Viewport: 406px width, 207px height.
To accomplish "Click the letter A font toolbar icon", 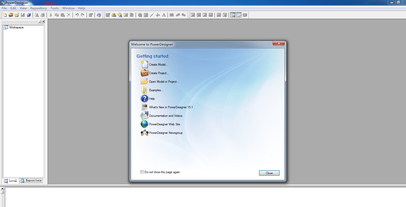I will [164, 15].
